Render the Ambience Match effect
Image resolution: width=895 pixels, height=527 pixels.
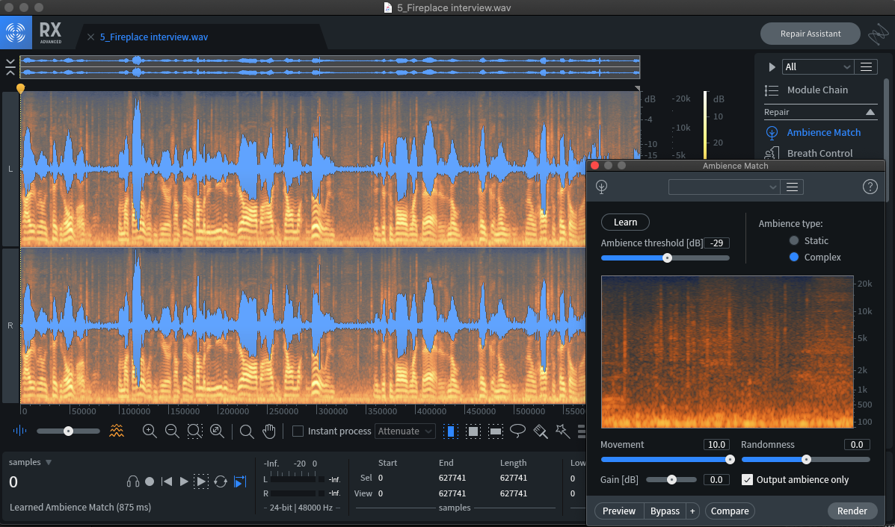coord(852,511)
